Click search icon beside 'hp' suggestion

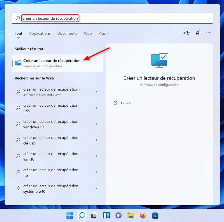18,172
